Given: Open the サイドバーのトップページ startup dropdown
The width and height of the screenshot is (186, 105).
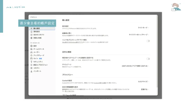Looking at the screenshot, I should tap(139, 35).
